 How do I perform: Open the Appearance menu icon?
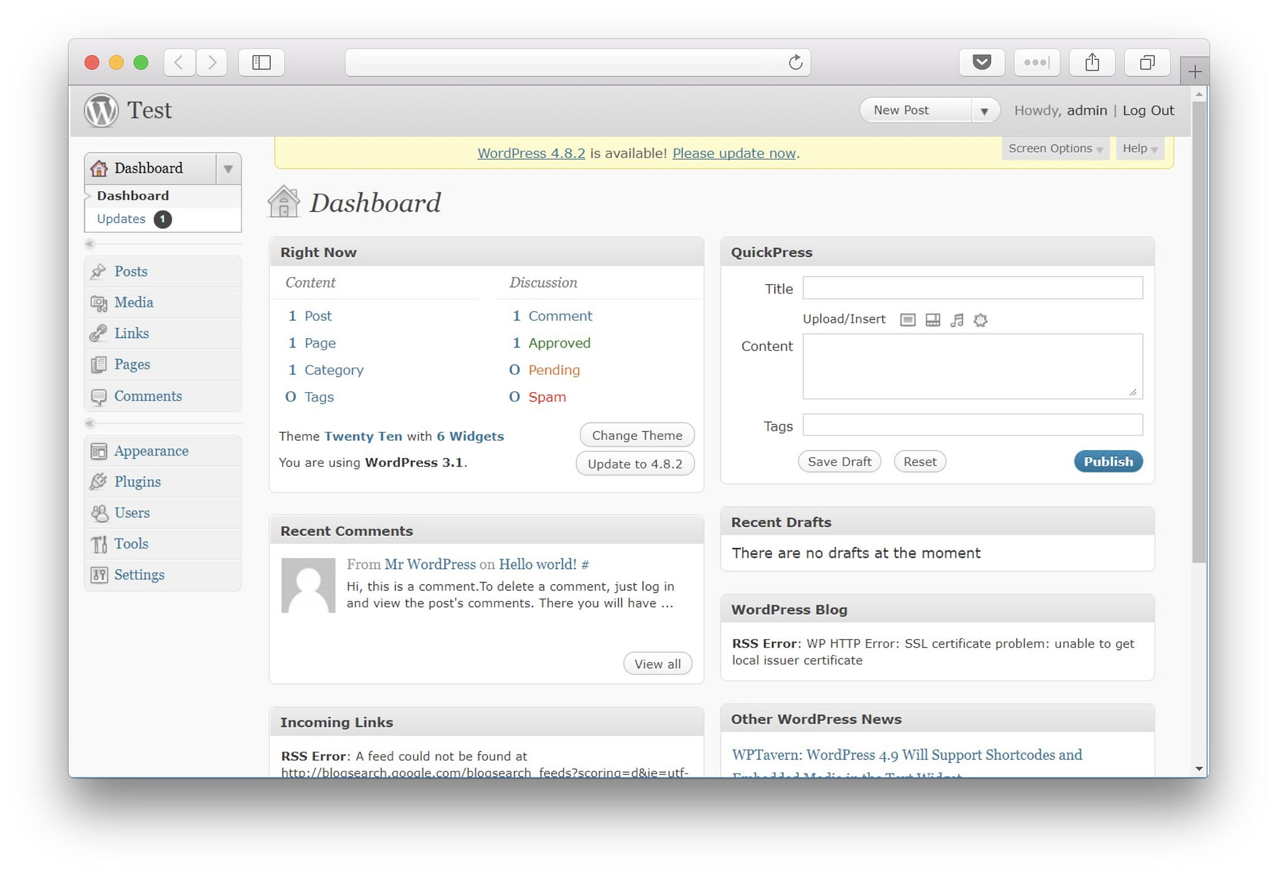point(99,451)
